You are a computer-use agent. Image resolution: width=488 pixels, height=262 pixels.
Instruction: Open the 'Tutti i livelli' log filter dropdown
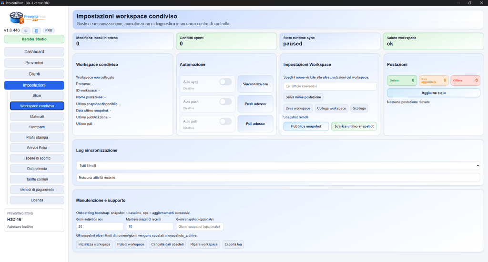[x=278, y=165]
